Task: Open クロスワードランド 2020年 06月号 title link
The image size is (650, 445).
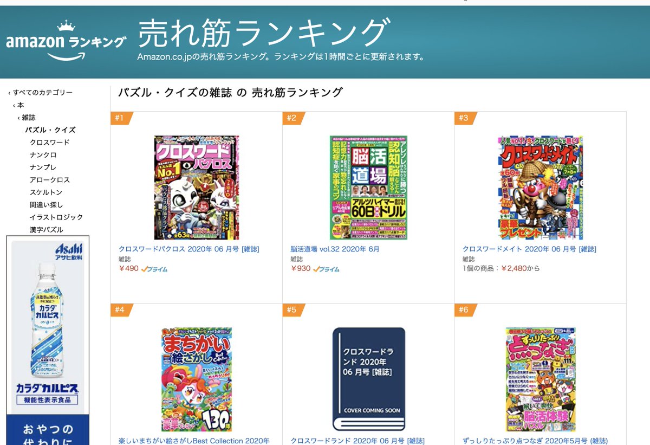Action: point(357,441)
